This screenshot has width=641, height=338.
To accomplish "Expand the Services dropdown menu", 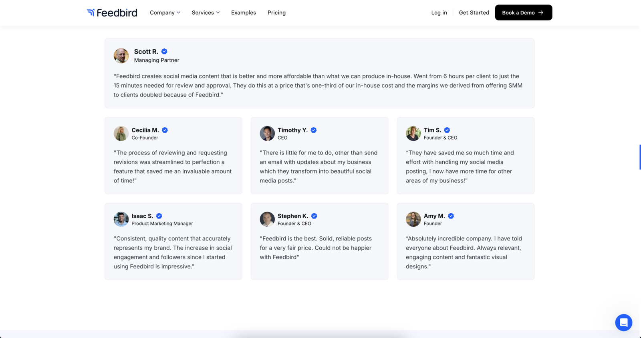I will pyautogui.click(x=206, y=13).
